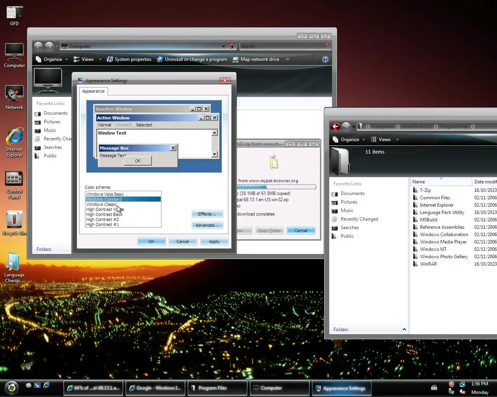The height and width of the screenshot is (397, 497).
Task: Click OK in Appearance Settings
Action: (x=151, y=242)
